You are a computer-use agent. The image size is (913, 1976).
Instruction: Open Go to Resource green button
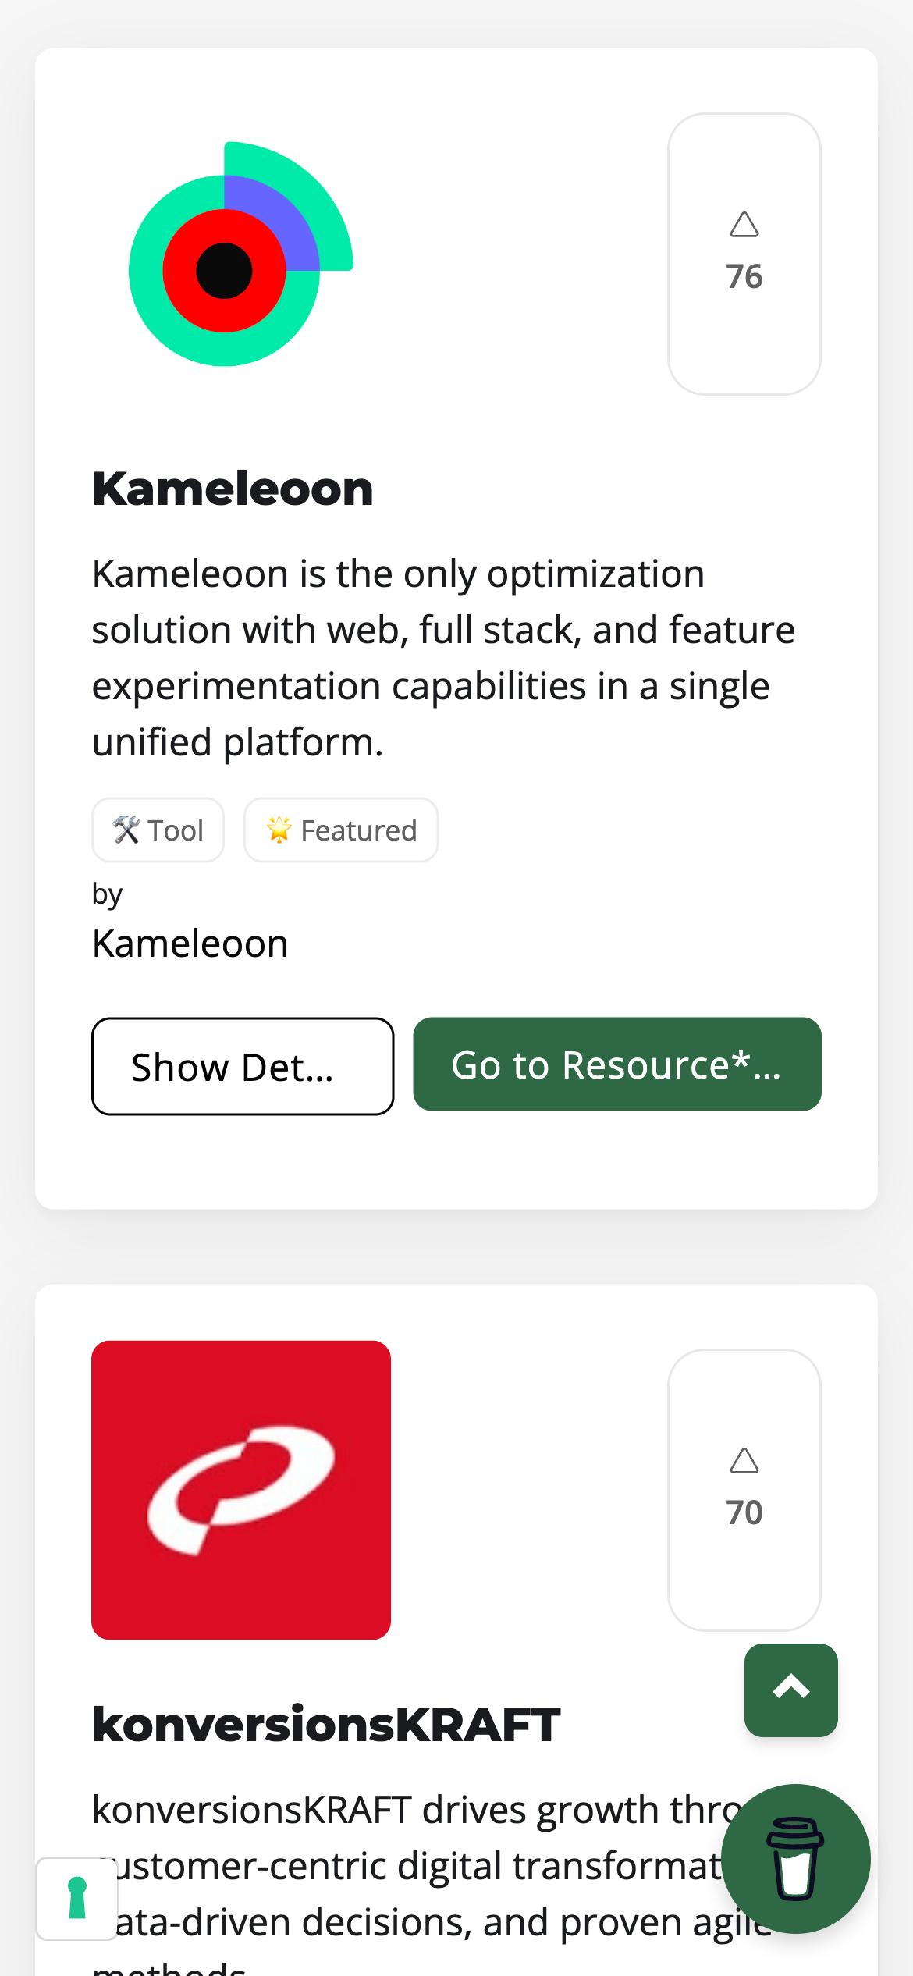[x=617, y=1064]
